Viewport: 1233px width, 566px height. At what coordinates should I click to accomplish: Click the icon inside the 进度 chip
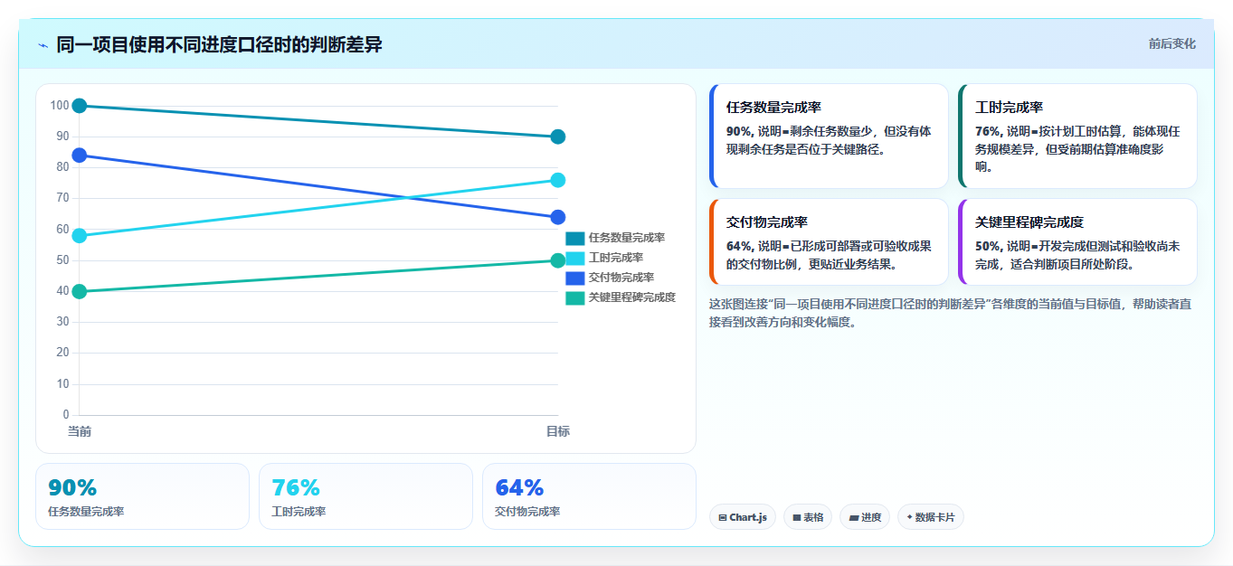click(x=853, y=518)
